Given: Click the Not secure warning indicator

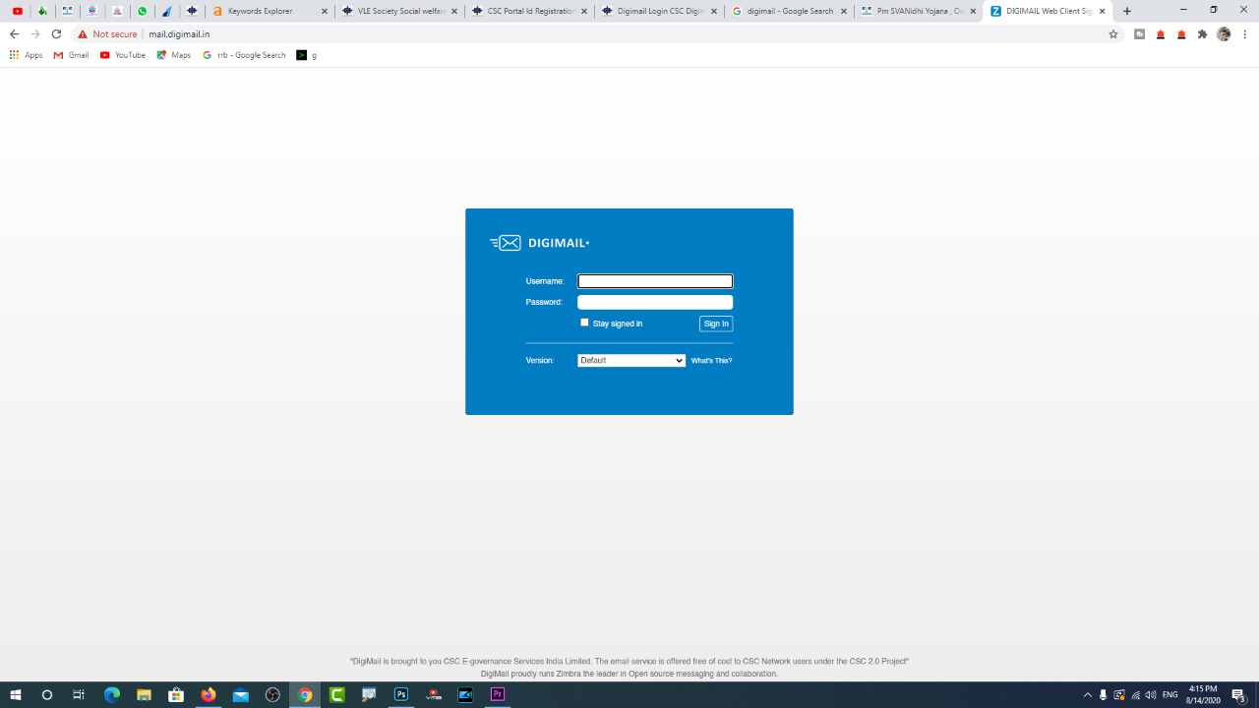Looking at the screenshot, I should 107,33.
